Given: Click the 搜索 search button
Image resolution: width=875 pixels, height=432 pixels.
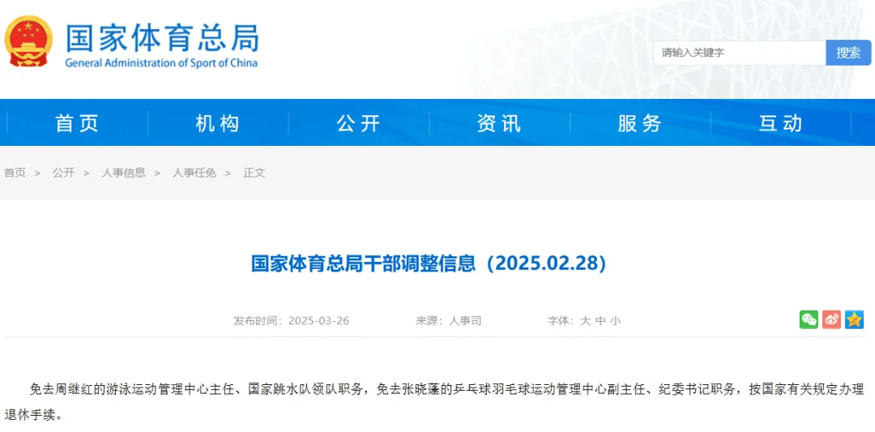Looking at the screenshot, I should 848,53.
